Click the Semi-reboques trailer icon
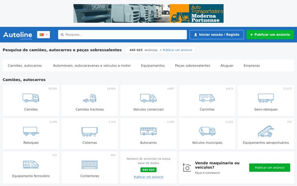The height and width of the screenshot is (186, 297). 266,98
